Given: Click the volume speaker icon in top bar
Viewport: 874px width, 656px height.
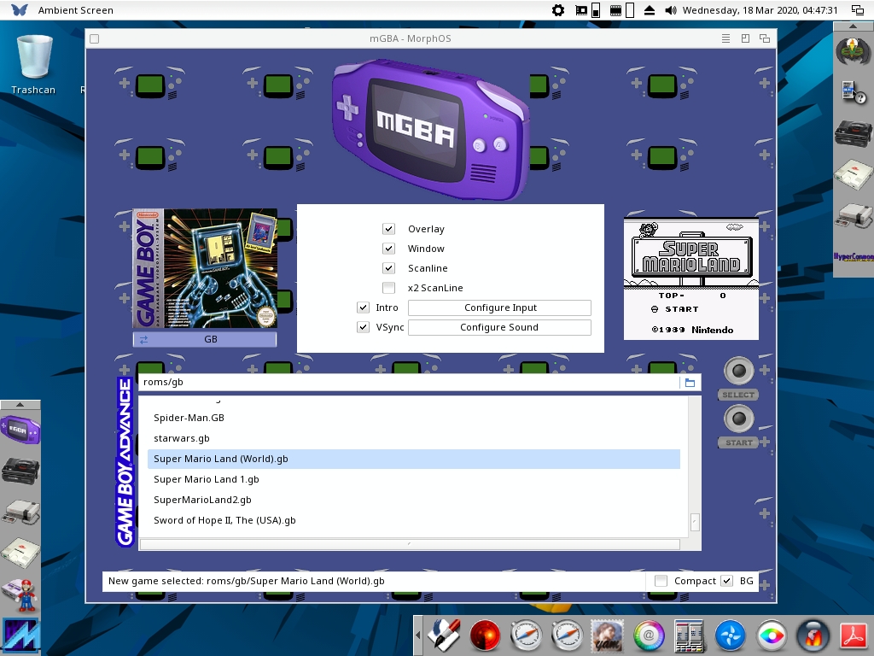Looking at the screenshot, I should [x=671, y=10].
